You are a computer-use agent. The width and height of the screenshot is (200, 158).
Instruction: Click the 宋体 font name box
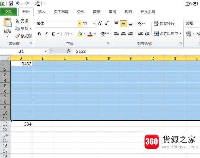(x=57, y=23)
